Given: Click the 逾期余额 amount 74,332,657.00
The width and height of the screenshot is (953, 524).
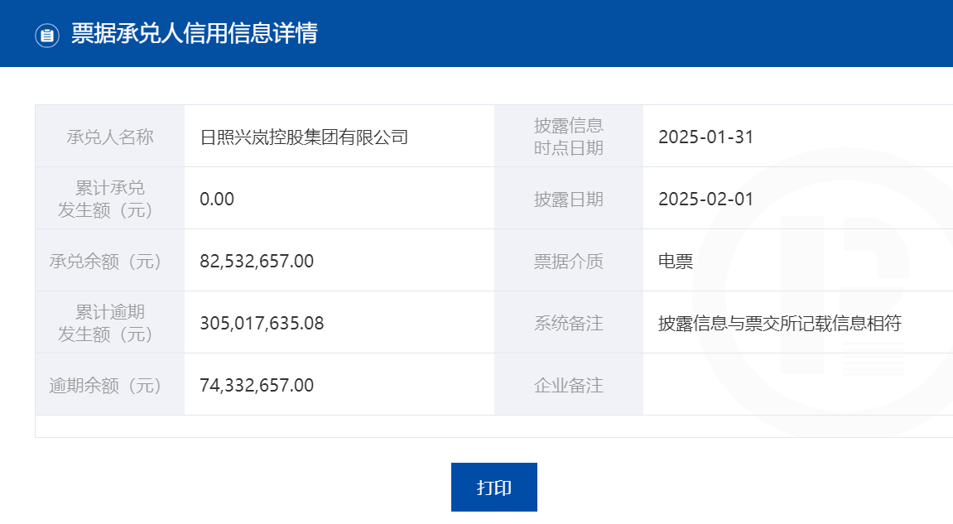Looking at the screenshot, I should coord(257,385).
